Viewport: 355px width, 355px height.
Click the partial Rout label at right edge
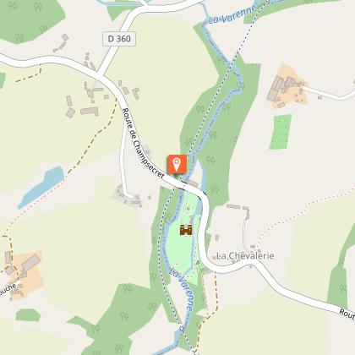pos(347,314)
